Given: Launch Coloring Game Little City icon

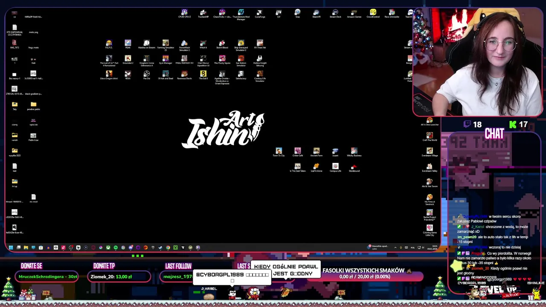Looking at the screenshot, I should point(430,230).
